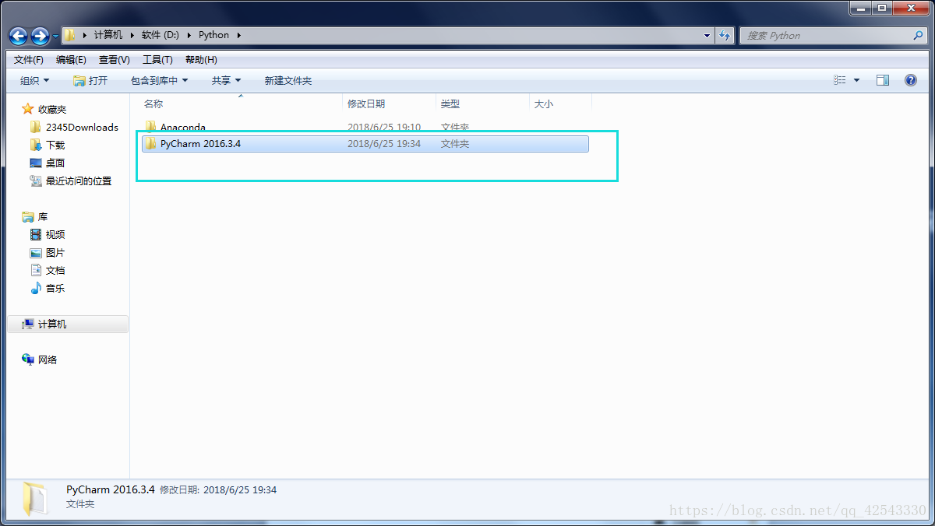The height and width of the screenshot is (526, 935).
Task: Open the 组织 dropdown
Action: 35,81
